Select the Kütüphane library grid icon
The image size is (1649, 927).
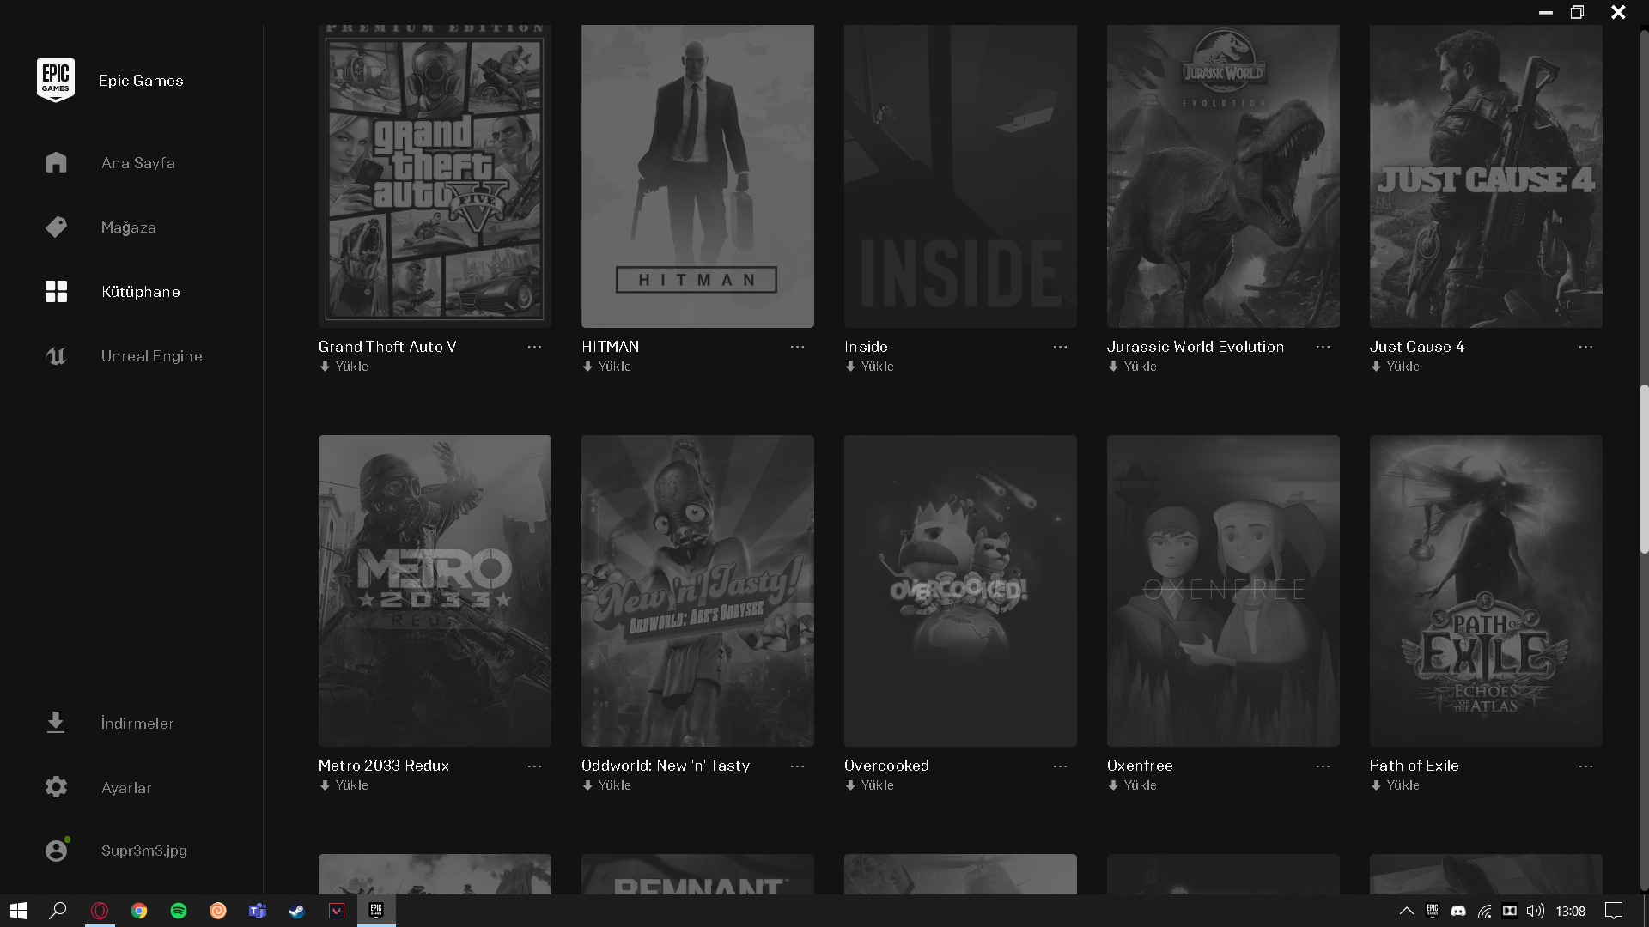point(56,292)
